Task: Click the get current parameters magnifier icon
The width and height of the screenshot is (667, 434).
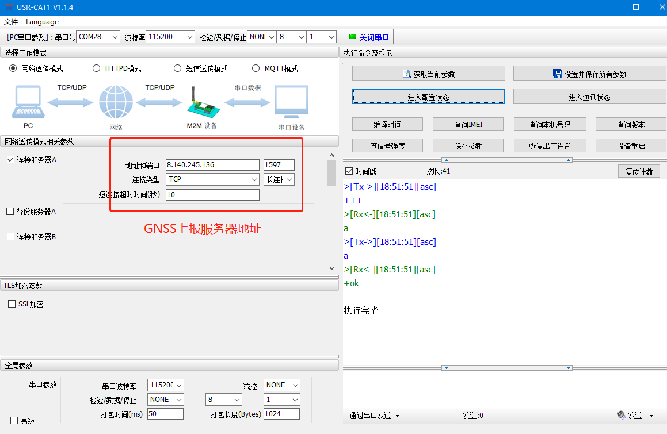Action: (407, 74)
